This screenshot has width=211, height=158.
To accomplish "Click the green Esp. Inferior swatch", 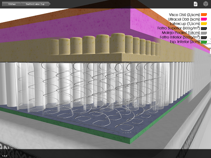I will tap(204, 42).
